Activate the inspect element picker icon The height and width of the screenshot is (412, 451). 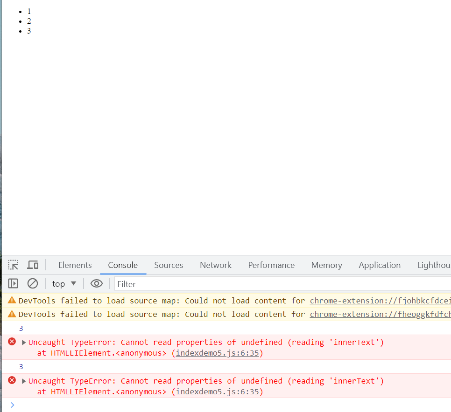13,265
